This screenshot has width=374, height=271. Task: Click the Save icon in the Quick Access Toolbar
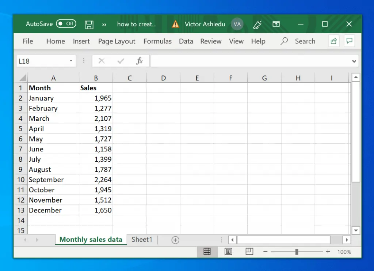[89, 24]
